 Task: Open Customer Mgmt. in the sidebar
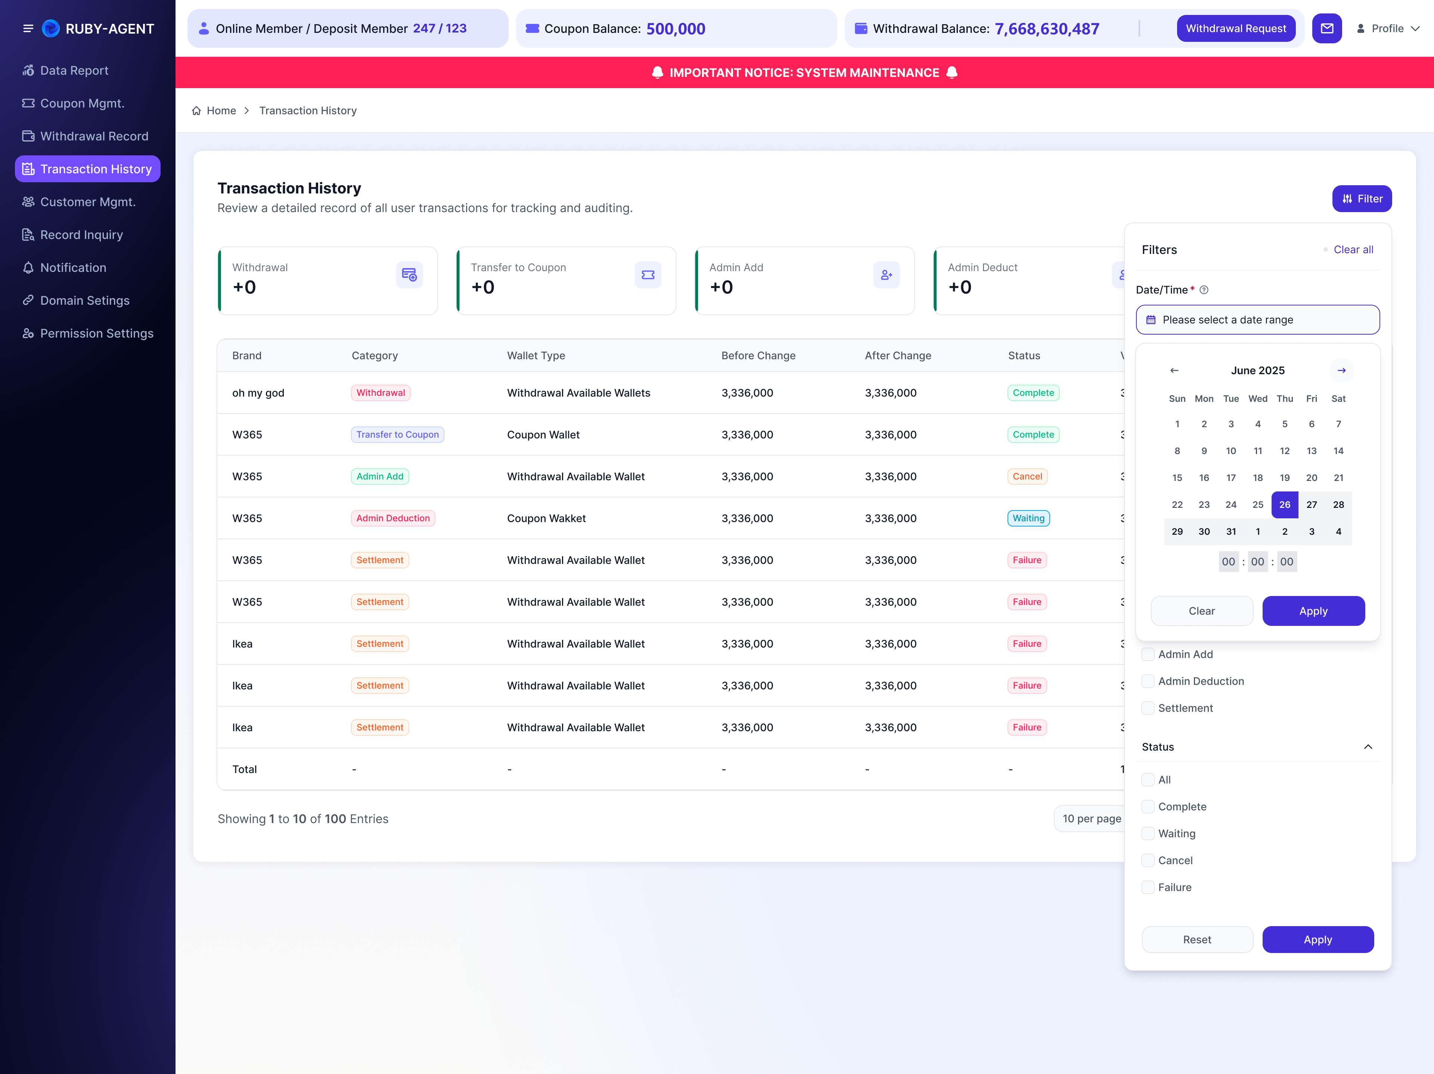(87, 202)
